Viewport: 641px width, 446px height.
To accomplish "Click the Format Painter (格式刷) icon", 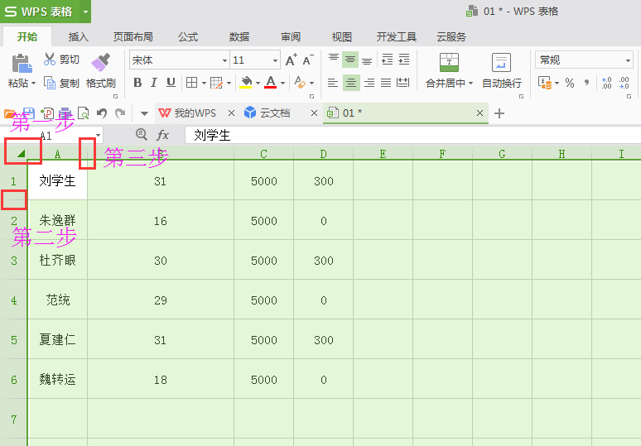I will tap(100, 63).
